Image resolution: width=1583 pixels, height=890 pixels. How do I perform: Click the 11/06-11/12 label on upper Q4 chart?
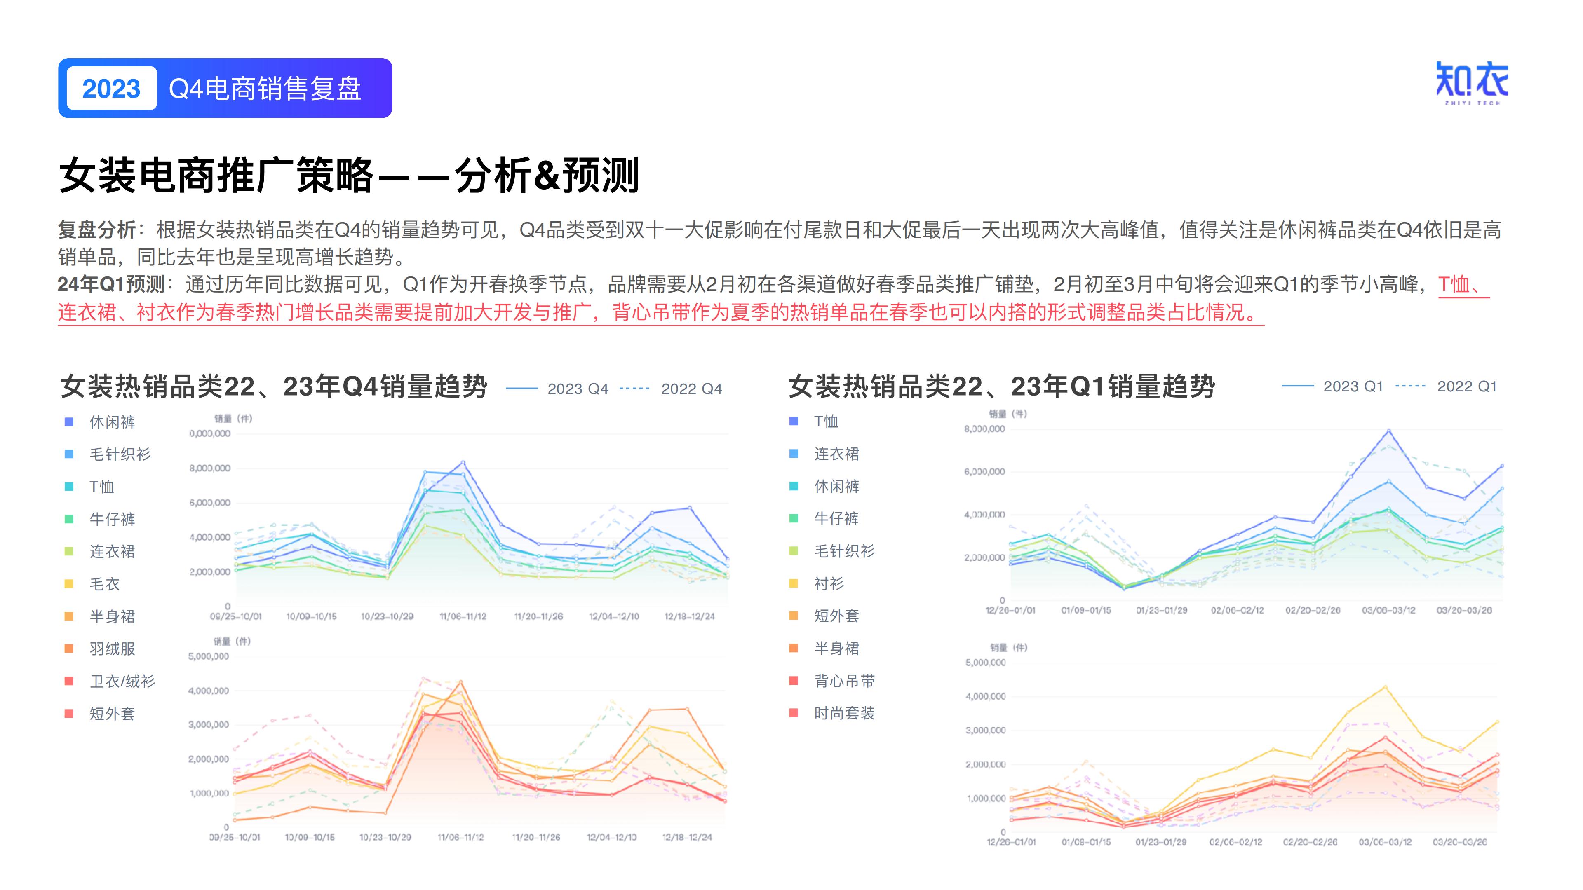[463, 616]
